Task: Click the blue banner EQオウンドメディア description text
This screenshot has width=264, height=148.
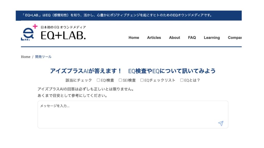Action: (117, 15)
